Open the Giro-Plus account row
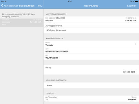The image size is (139, 104). point(91,20)
